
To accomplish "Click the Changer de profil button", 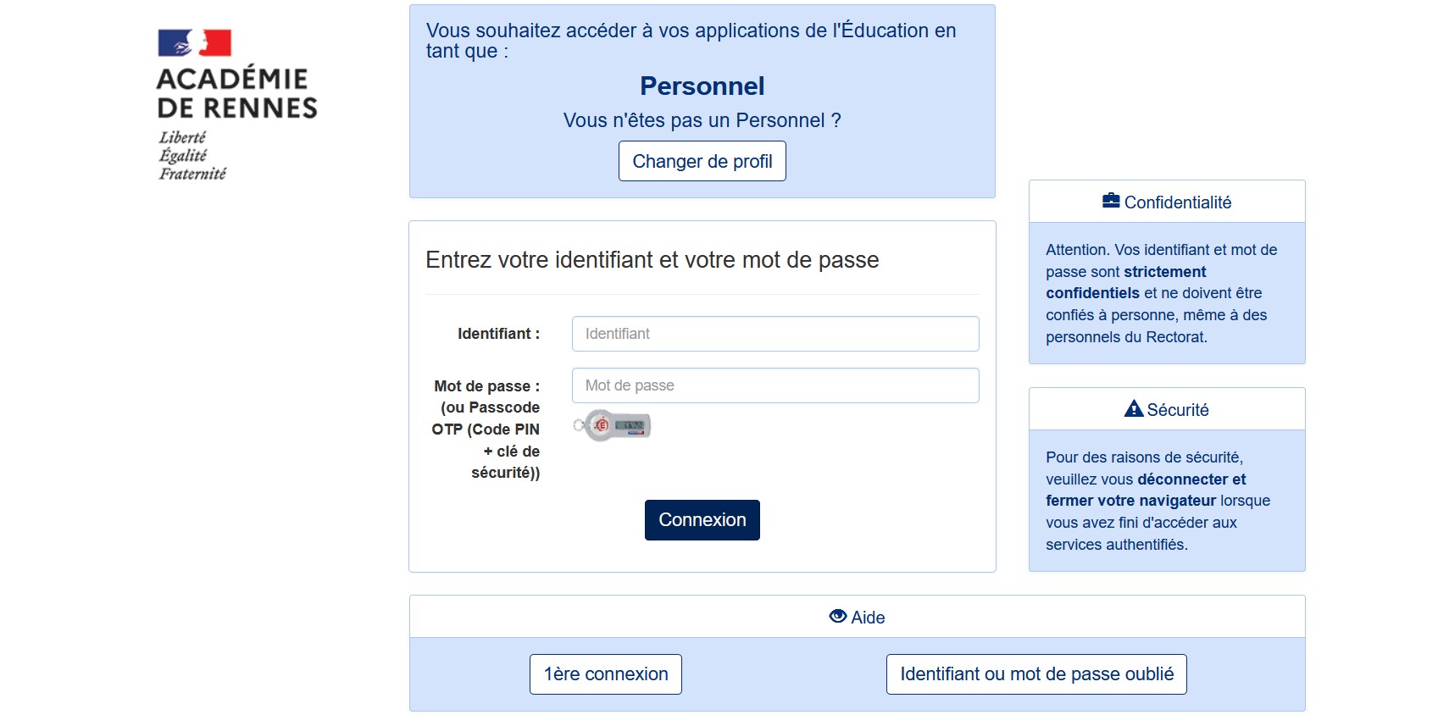I will point(702,160).
